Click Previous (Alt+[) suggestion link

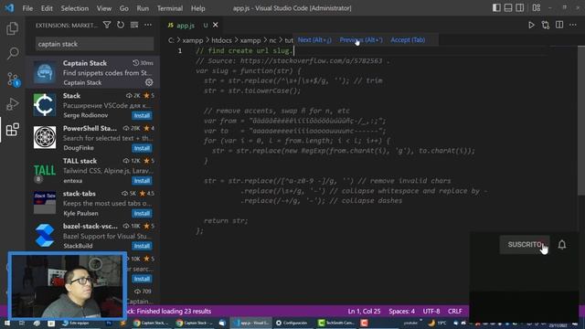(x=361, y=40)
